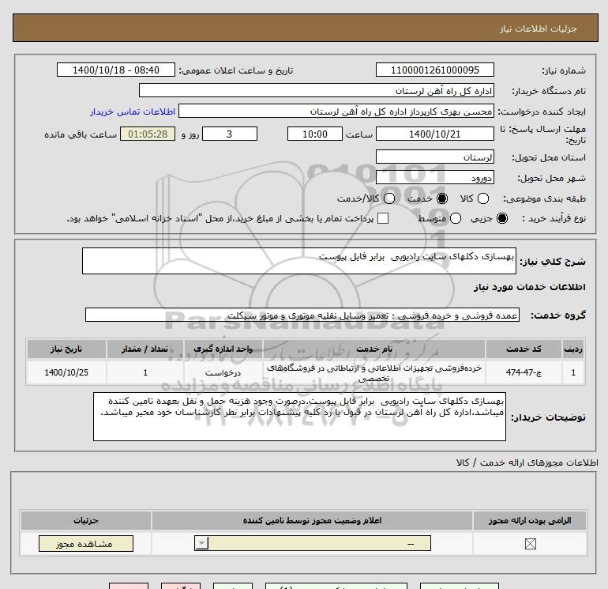The width and height of the screenshot is (608, 589).
Task: Click the deadline hour field 10:00
Action: click(x=315, y=134)
